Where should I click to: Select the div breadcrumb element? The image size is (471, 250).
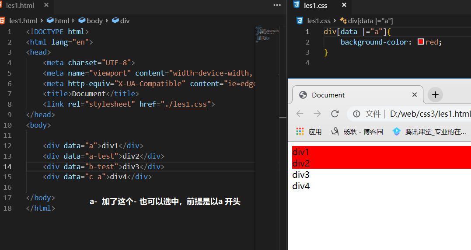[121, 21]
